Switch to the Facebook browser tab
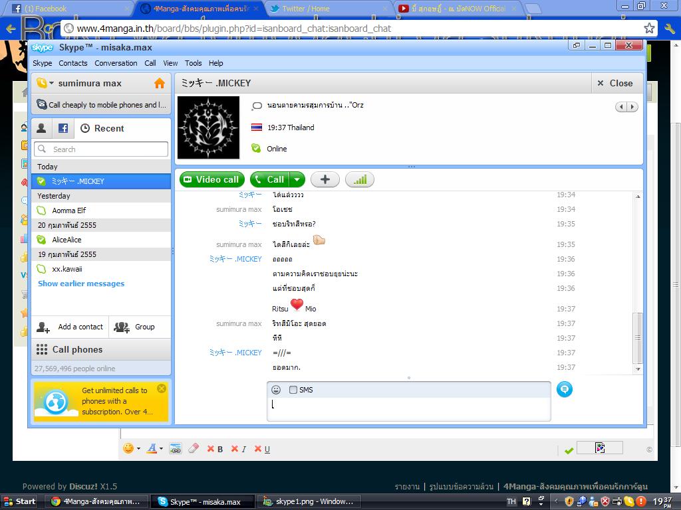The image size is (681, 510). [x=69, y=8]
